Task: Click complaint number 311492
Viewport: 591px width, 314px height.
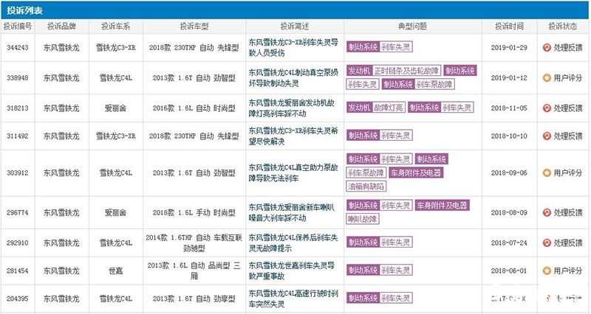Action: click(x=17, y=136)
